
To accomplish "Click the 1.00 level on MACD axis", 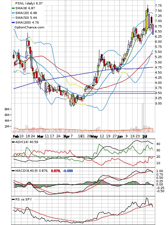I will coord(160,171).
